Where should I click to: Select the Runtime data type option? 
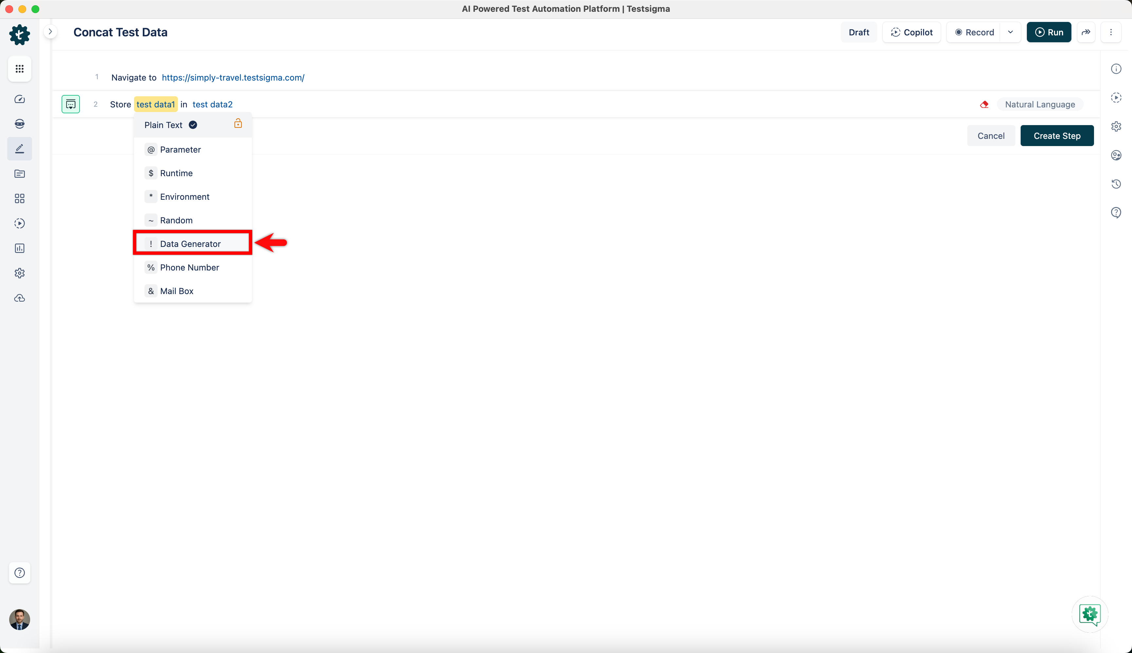(x=176, y=173)
